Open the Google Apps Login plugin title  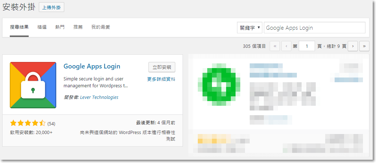point(92,66)
